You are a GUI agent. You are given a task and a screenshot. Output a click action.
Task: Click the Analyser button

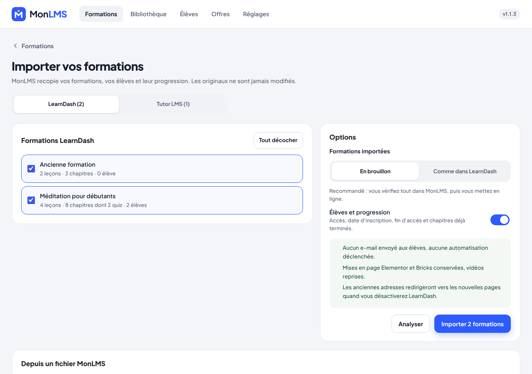click(411, 324)
